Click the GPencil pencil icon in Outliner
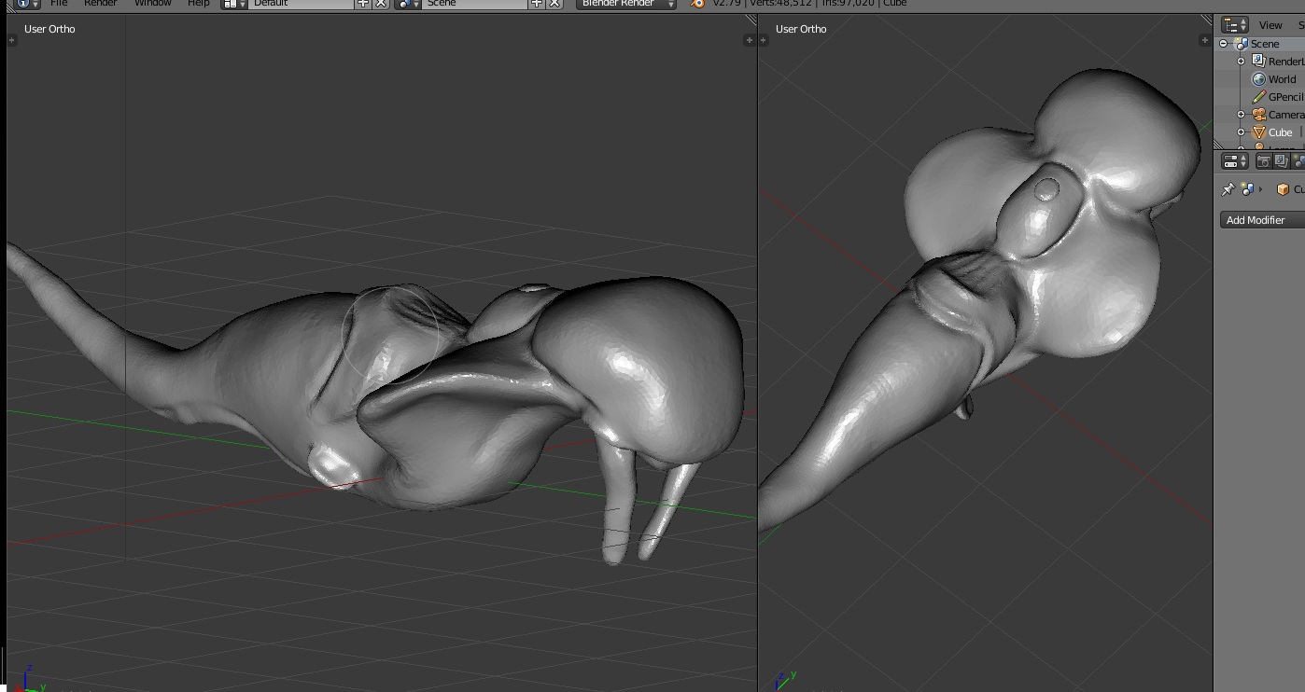The height and width of the screenshot is (692, 1305). coord(1258,97)
